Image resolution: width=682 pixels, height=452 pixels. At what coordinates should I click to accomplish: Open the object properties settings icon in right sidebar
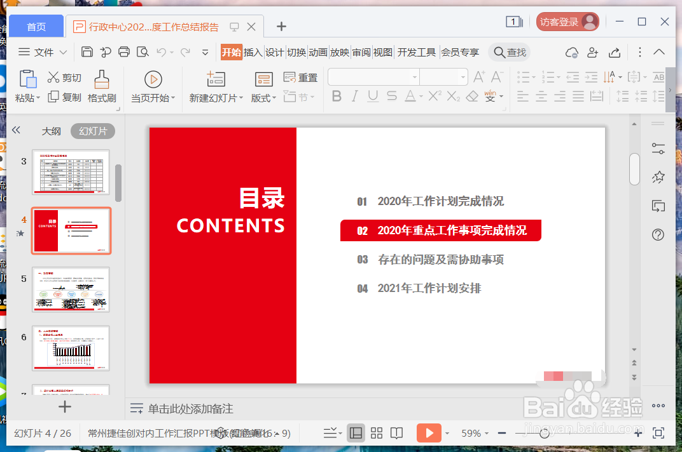click(x=658, y=149)
